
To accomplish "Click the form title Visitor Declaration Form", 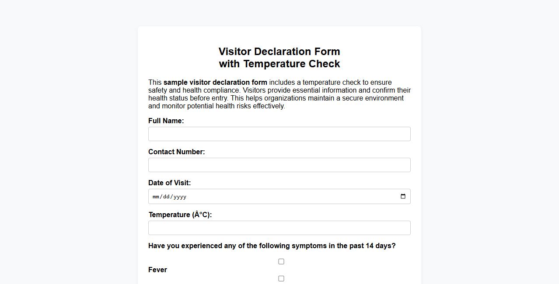I will 279,51.
